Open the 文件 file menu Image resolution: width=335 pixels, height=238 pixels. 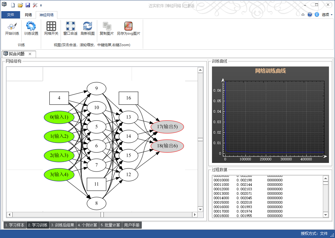click(x=11, y=15)
